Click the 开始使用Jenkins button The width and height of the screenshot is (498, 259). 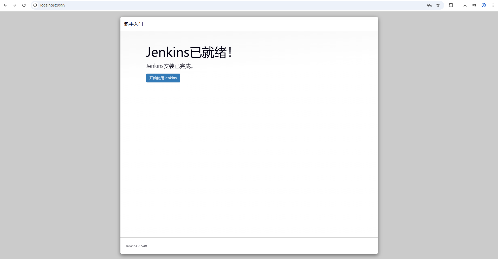click(163, 78)
